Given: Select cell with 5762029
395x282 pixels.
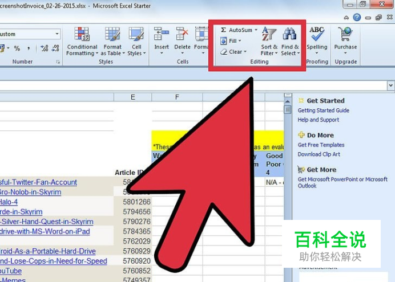Looking at the screenshot, I should click(133, 241).
